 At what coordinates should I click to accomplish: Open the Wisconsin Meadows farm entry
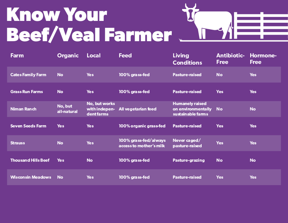[31, 177]
